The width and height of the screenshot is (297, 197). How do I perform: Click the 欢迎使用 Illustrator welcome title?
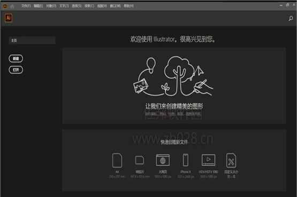pos(173,40)
